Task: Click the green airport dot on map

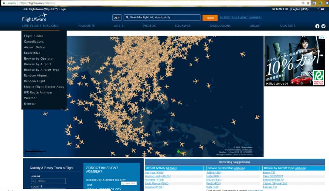Action: click(x=178, y=152)
